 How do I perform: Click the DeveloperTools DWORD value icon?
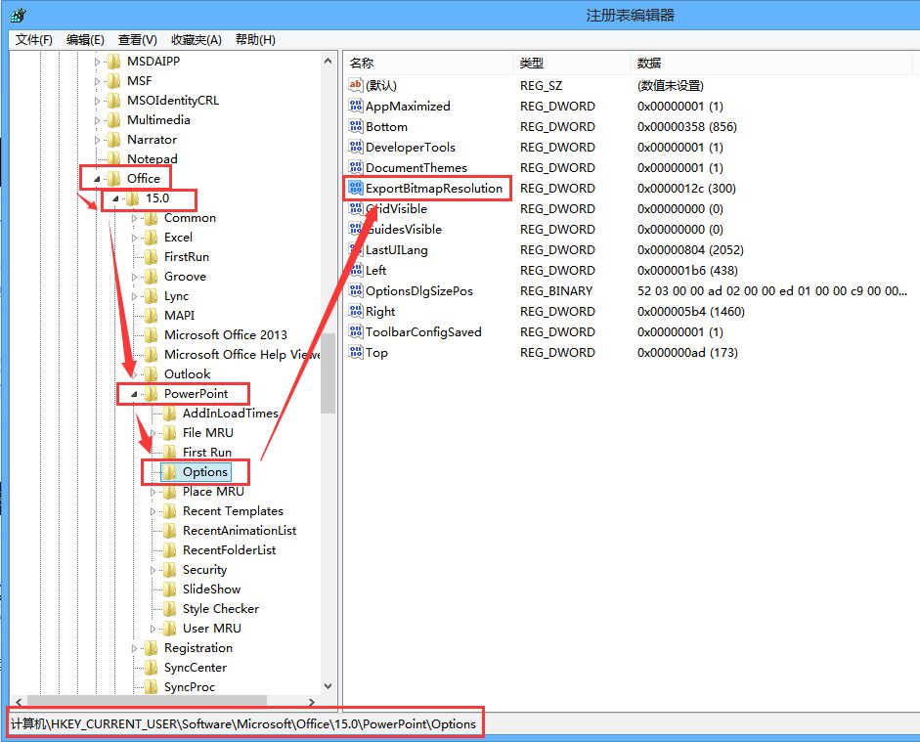(x=356, y=147)
